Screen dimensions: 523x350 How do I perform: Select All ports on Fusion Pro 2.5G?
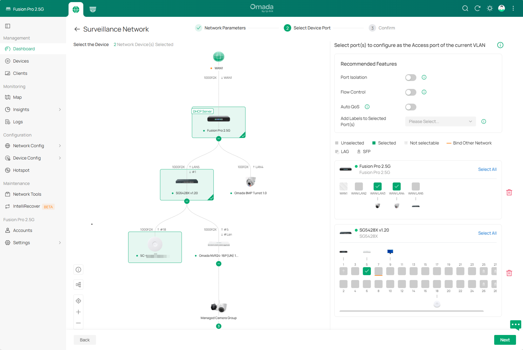pos(487,169)
